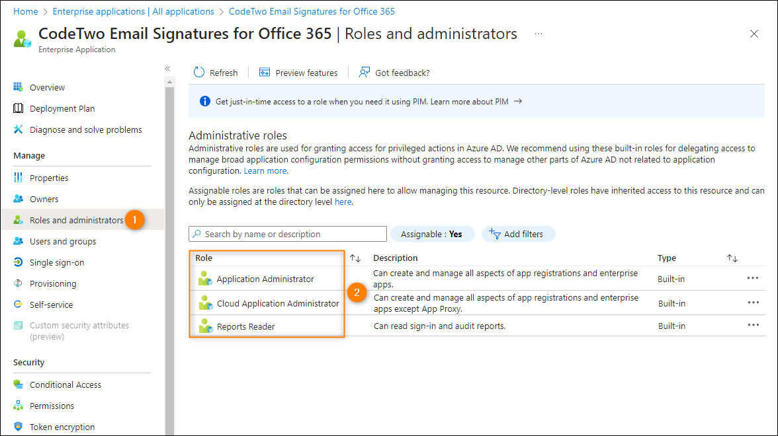
Task: Click the Add filters button
Action: 518,234
